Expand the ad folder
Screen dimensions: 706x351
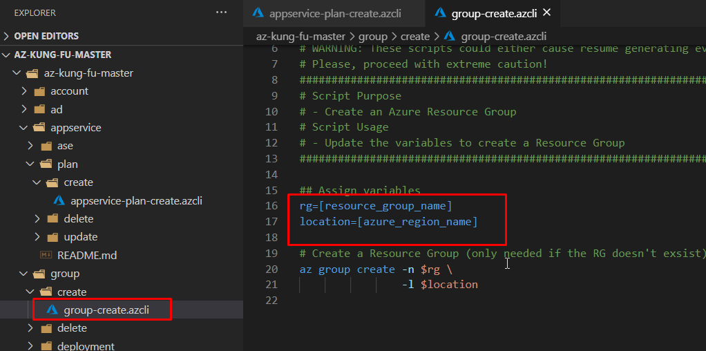[23, 109]
